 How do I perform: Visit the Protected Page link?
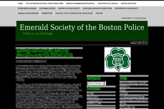click(x=129, y=4)
